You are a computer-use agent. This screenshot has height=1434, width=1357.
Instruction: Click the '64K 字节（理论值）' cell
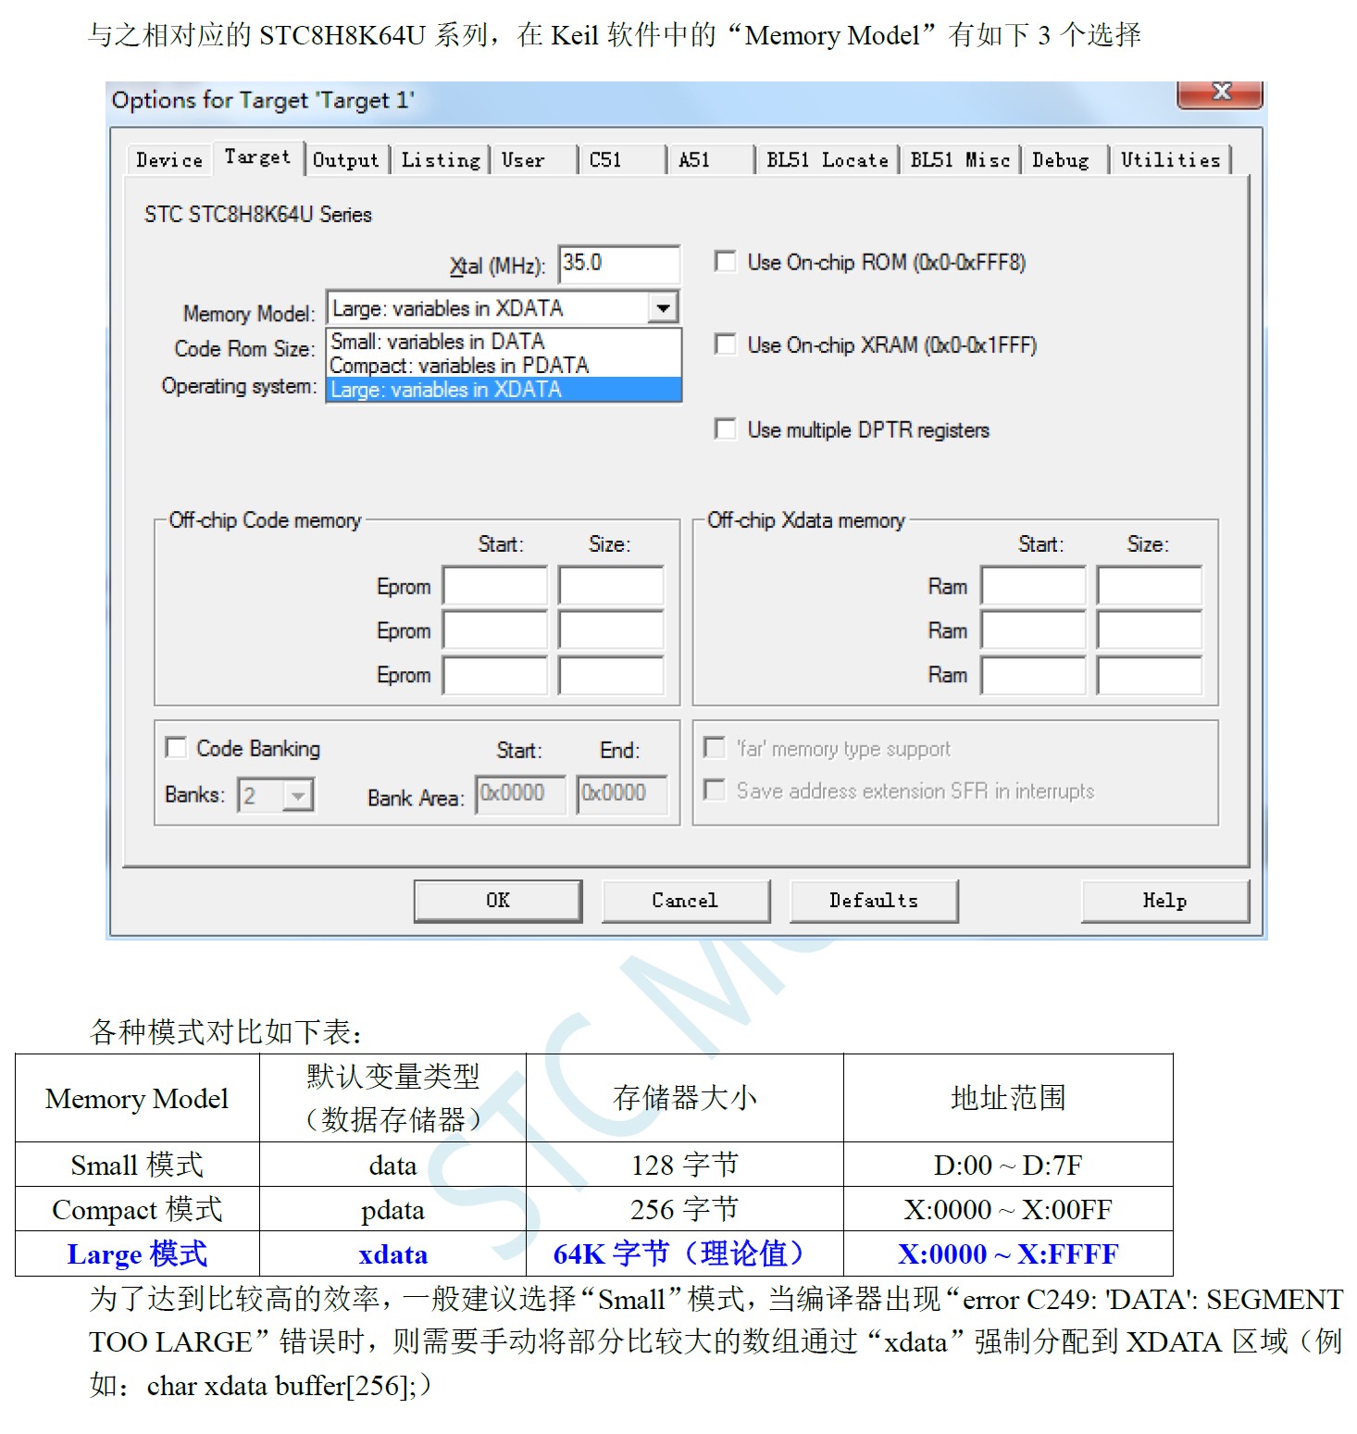point(685,1253)
